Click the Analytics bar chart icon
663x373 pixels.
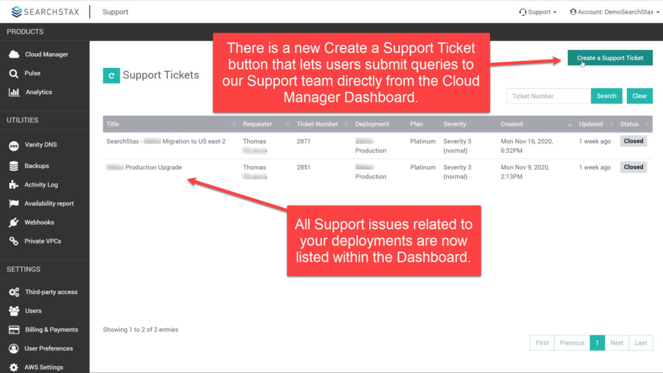click(14, 92)
